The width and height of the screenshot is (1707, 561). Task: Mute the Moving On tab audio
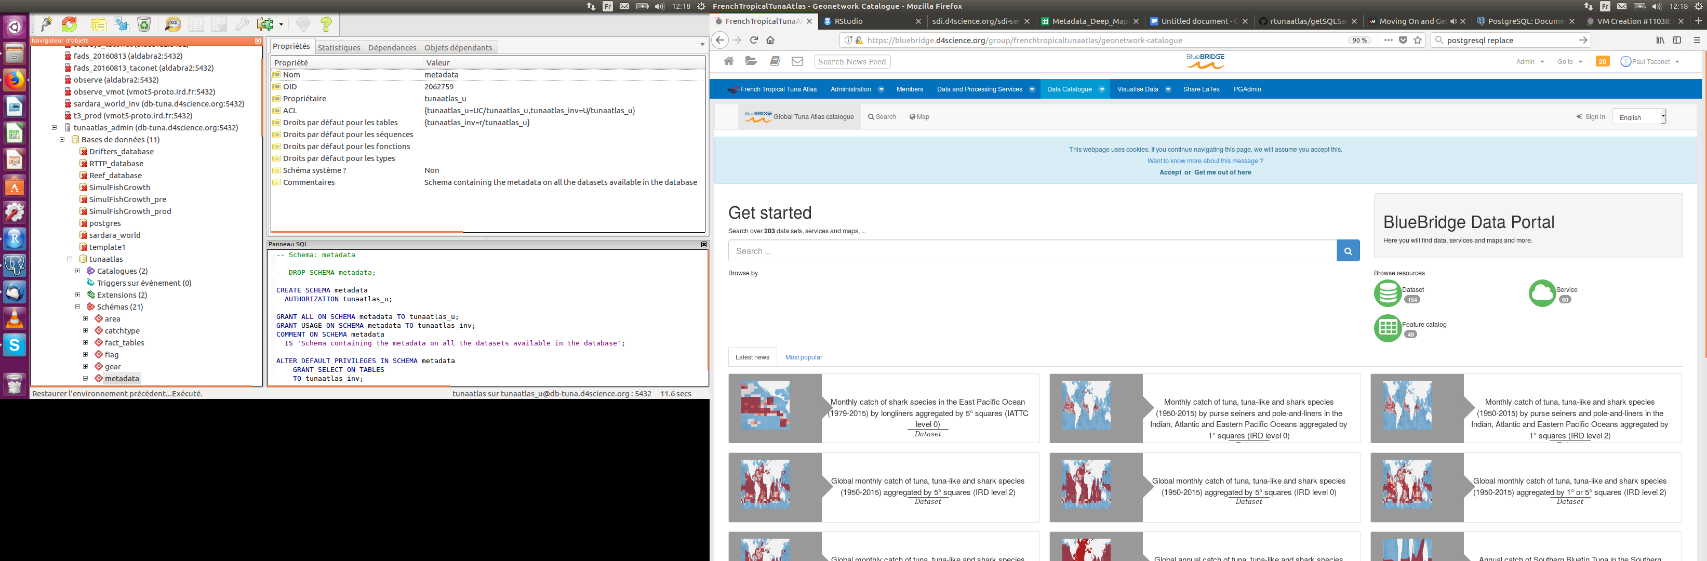[x=1453, y=21]
